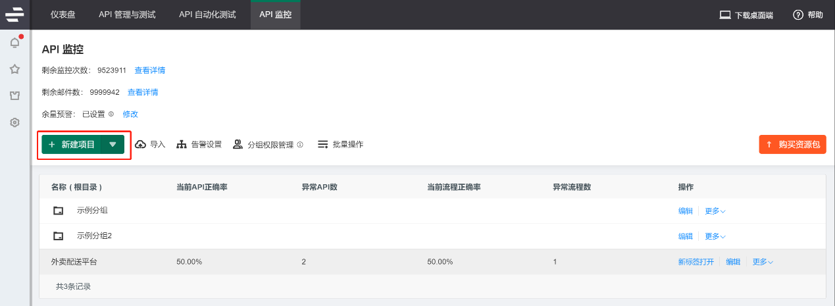Switch to the 仪表盘 tab
The height and width of the screenshot is (306, 835).
pos(63,14)
